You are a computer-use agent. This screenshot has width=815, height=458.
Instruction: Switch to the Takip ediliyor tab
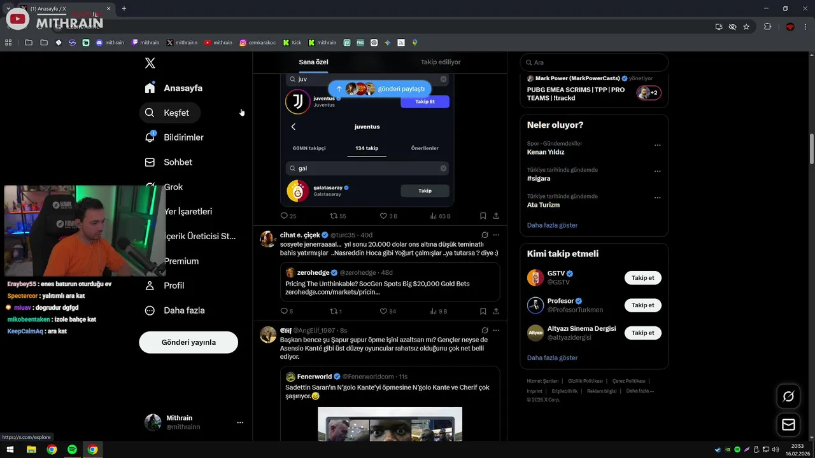(441, 62)
